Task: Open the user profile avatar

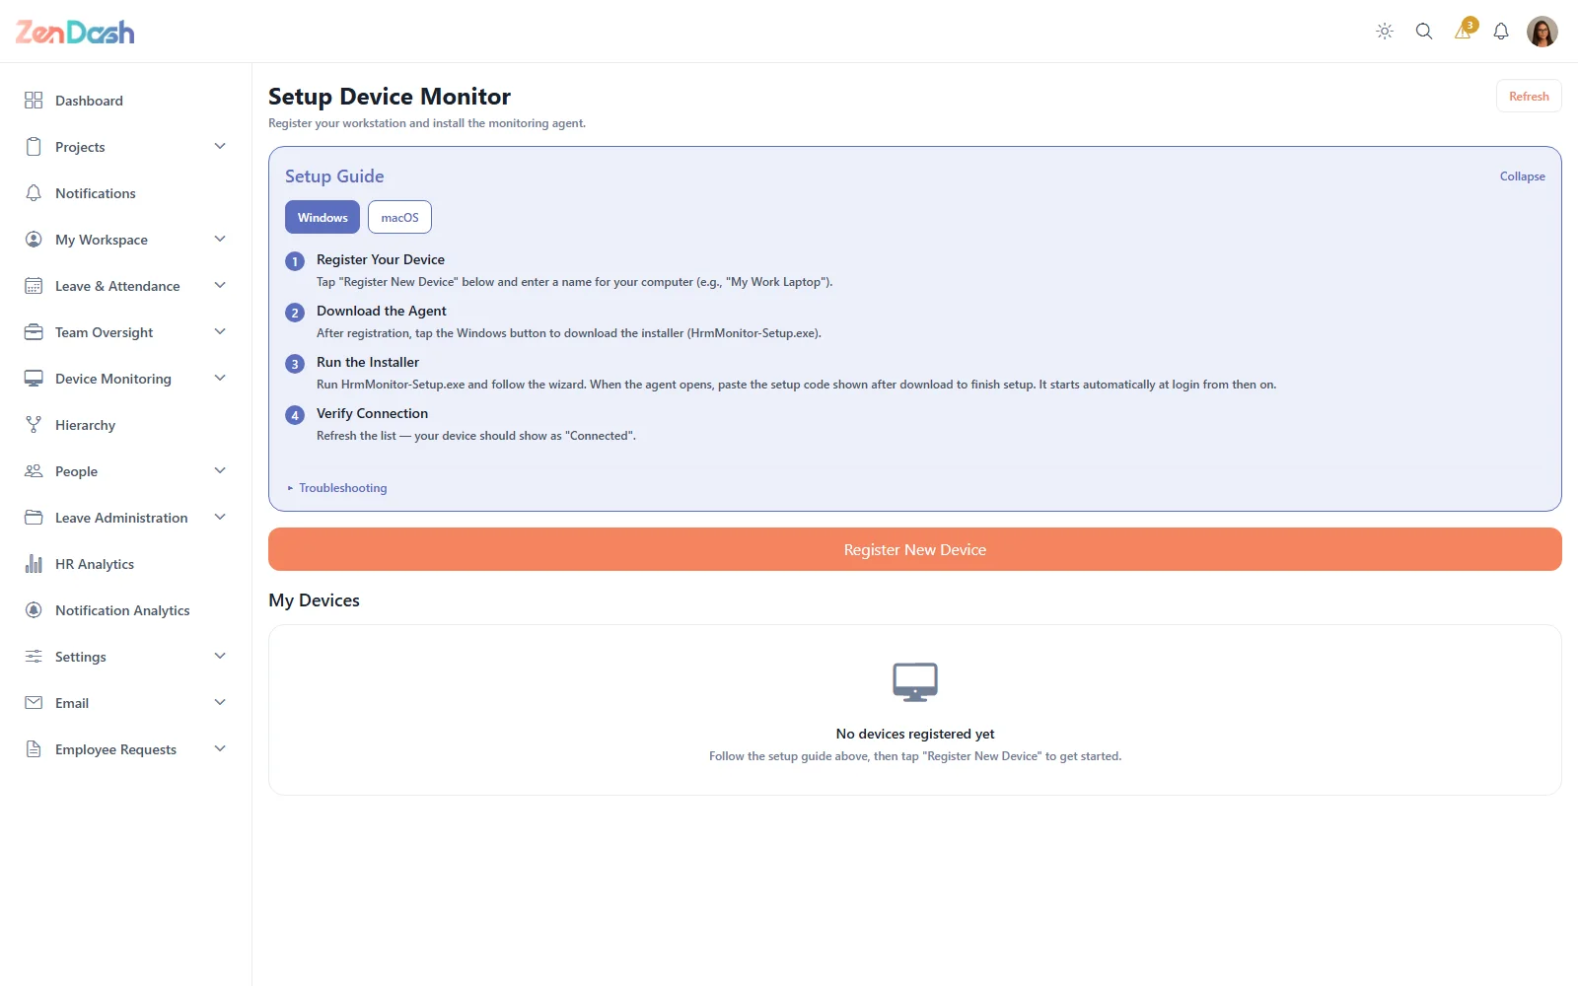Action: [x=1542, y=32]
